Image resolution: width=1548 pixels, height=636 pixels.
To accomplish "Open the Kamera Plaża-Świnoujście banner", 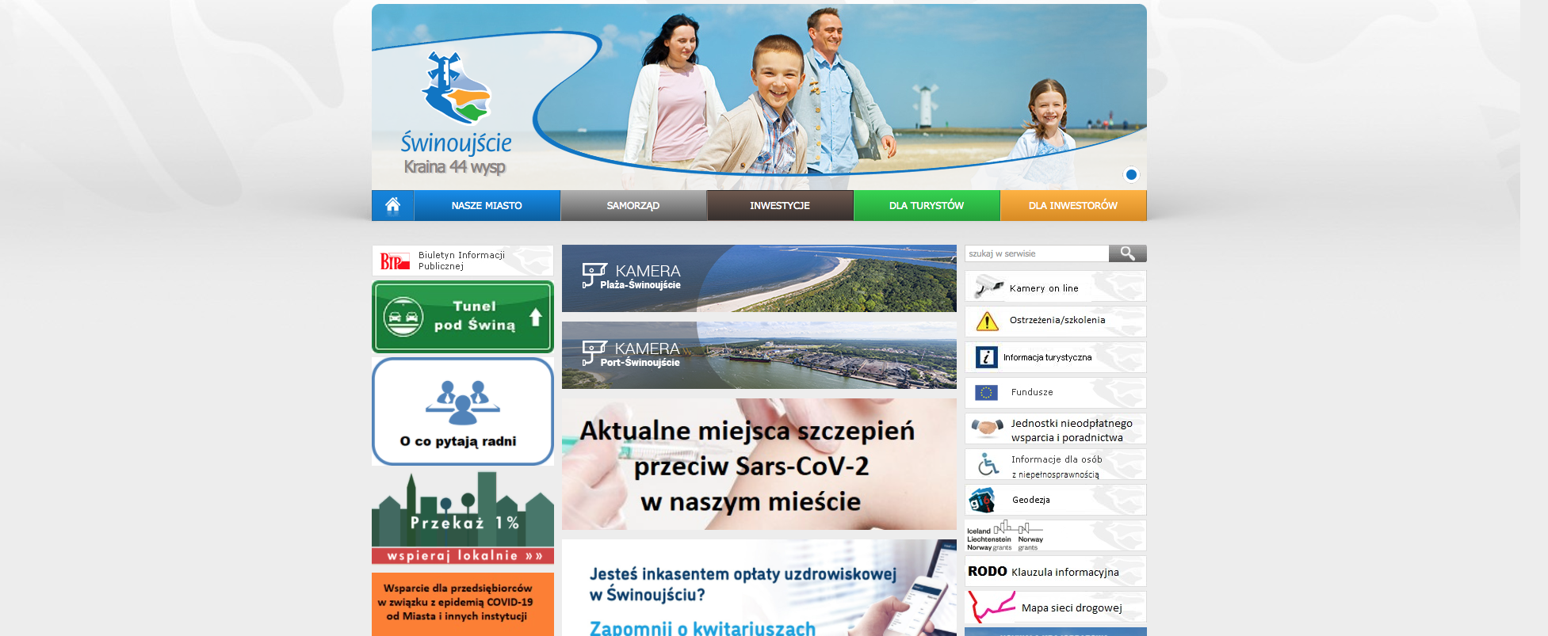I will click(x=759, y=278).
